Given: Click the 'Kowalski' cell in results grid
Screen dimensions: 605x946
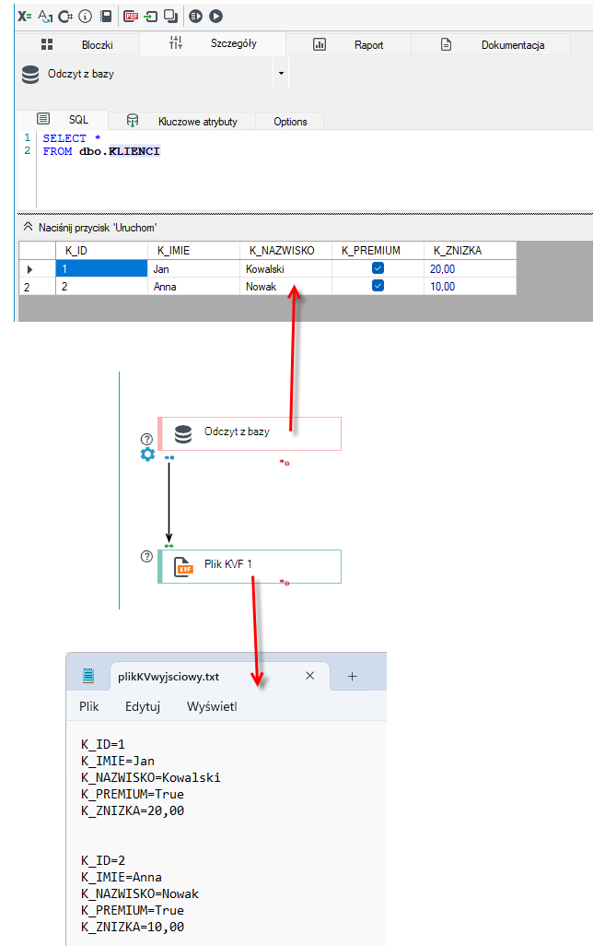Looking at the screenshot, I should 285,268.
